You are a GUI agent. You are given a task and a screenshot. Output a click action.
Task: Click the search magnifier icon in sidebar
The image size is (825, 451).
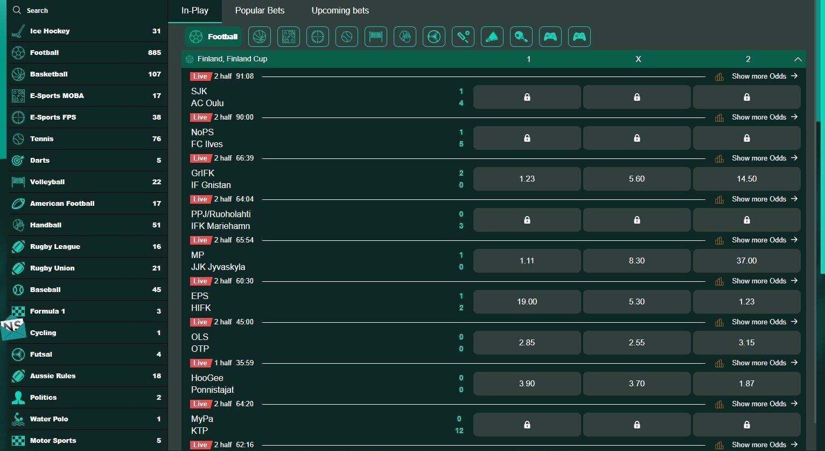coord(17,10)
